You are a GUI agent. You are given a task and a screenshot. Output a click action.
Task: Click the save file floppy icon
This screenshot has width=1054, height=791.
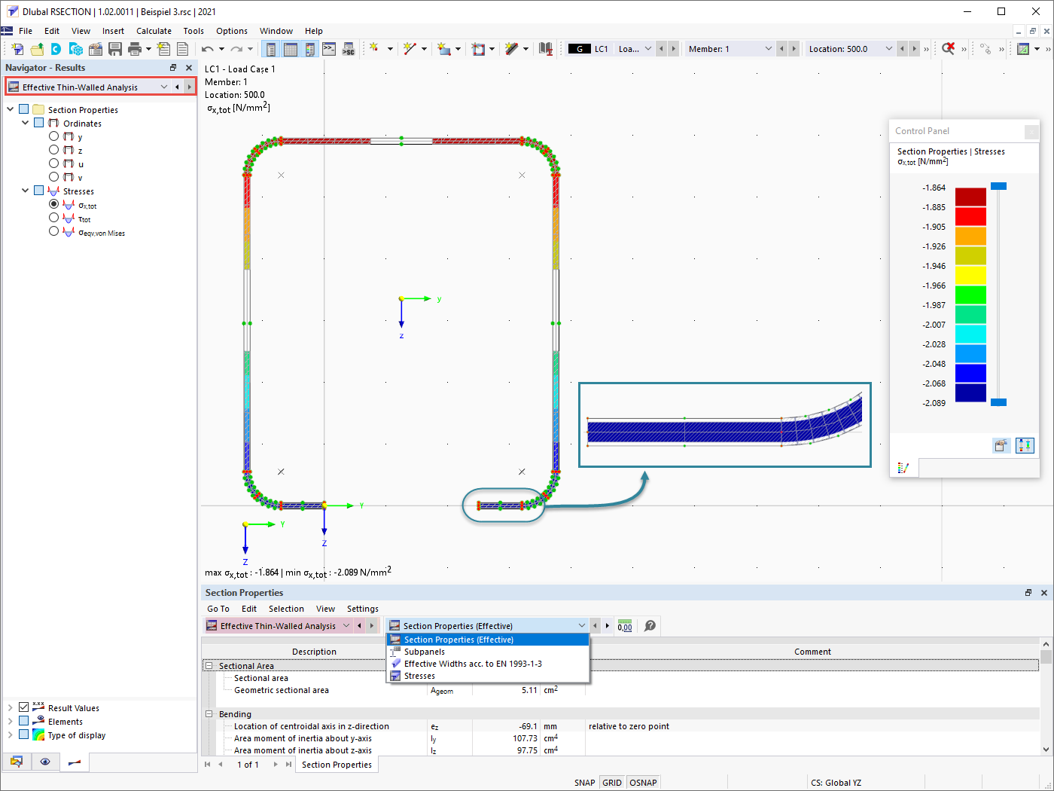pyautogui.click(x=115, y=49)
